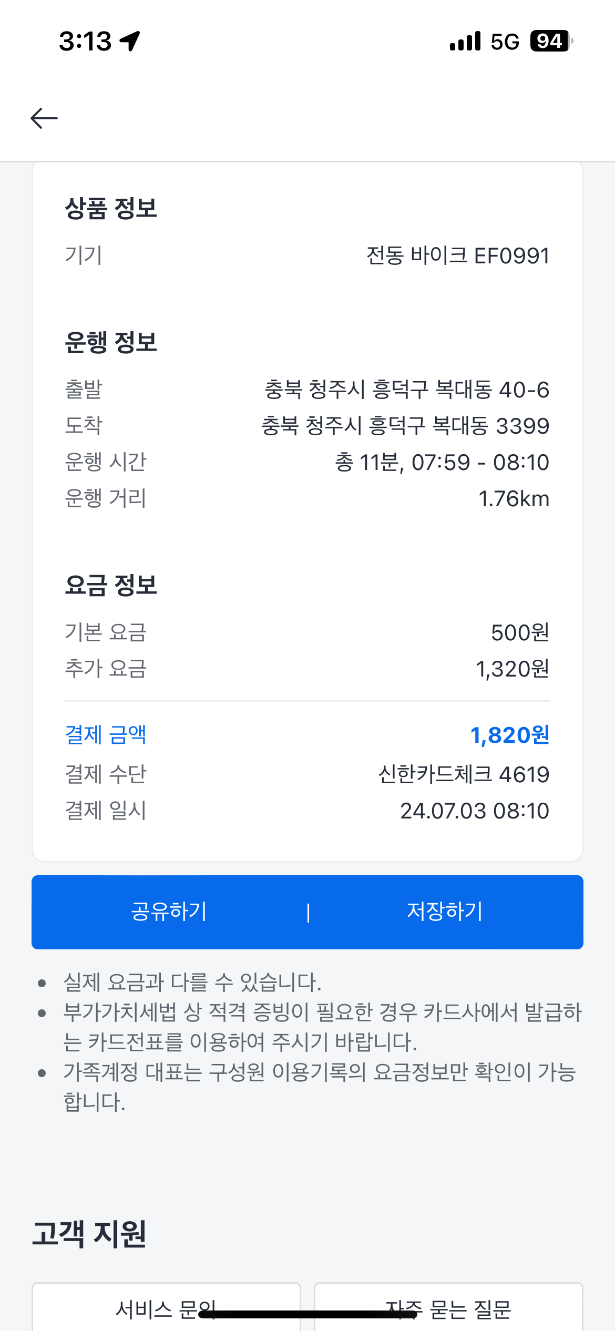Tap payment method 신한카드체크 4619
The image size is (615, 1331).
click(x=464, y=774)
